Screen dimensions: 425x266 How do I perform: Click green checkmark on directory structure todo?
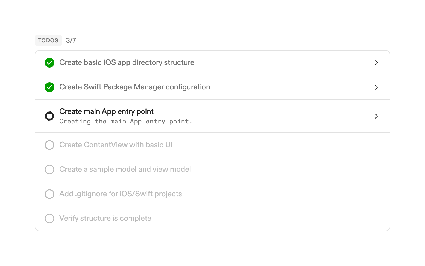click(x=50, y=63)
